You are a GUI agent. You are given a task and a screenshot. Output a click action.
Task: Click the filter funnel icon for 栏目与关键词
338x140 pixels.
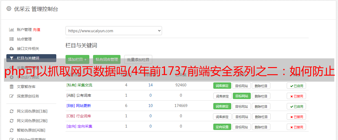pos(12,58)
